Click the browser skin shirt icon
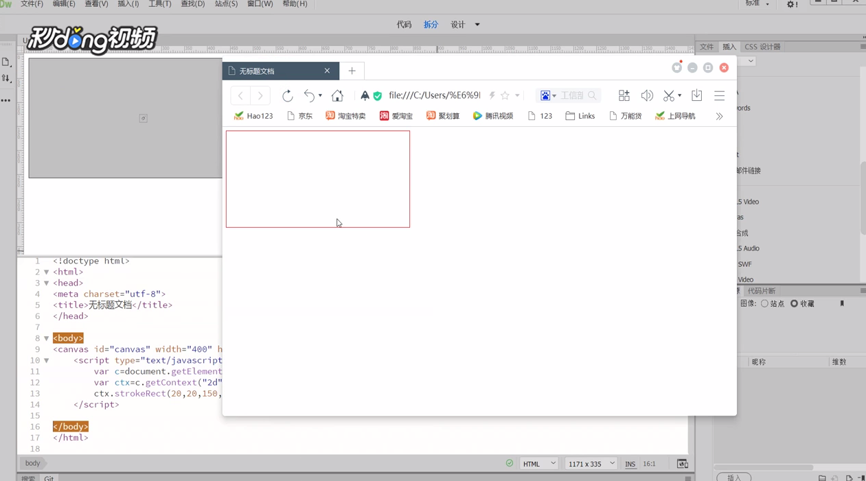 (676, 67)
